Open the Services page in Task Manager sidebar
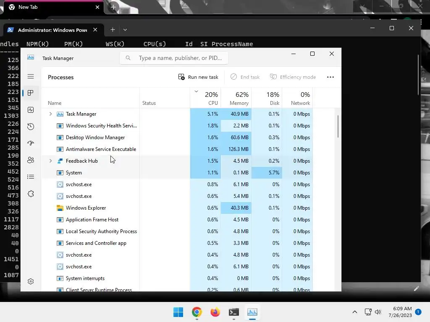Viewport: 430px width, 322px height. coord(31,194)
